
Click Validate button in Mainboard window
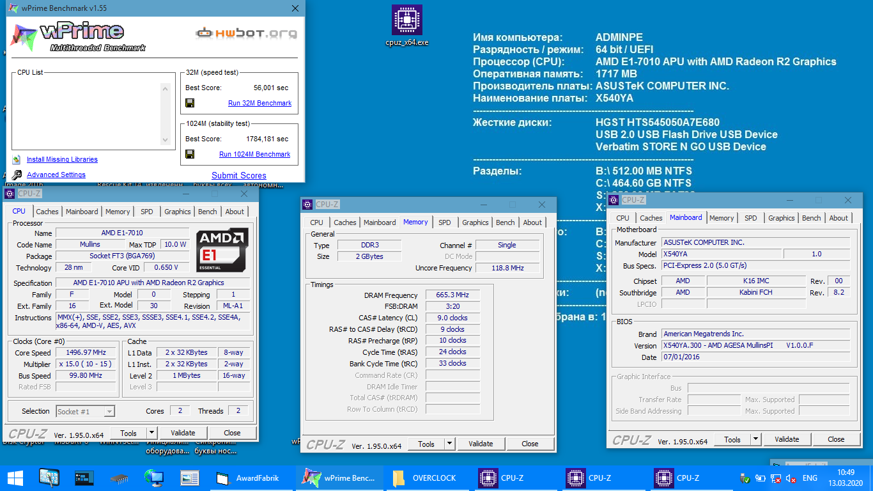click(787, 439)
